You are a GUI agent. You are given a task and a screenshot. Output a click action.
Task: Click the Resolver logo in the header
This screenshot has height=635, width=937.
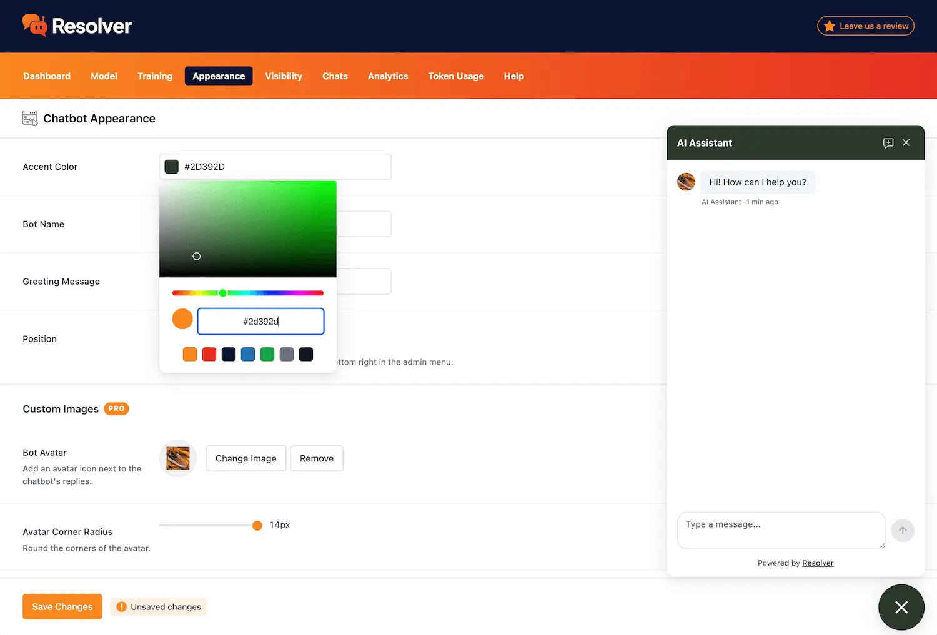tap(77, 26)
